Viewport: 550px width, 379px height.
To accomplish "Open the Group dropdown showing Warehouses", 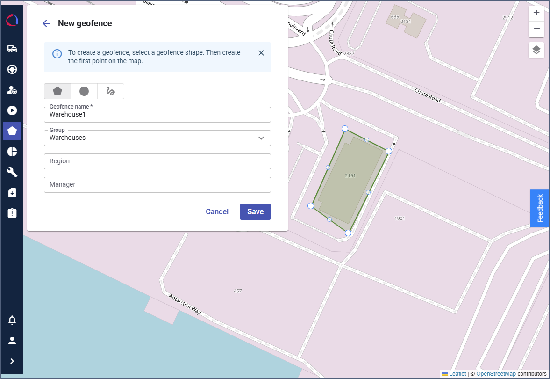I will [x=157, y=138].
